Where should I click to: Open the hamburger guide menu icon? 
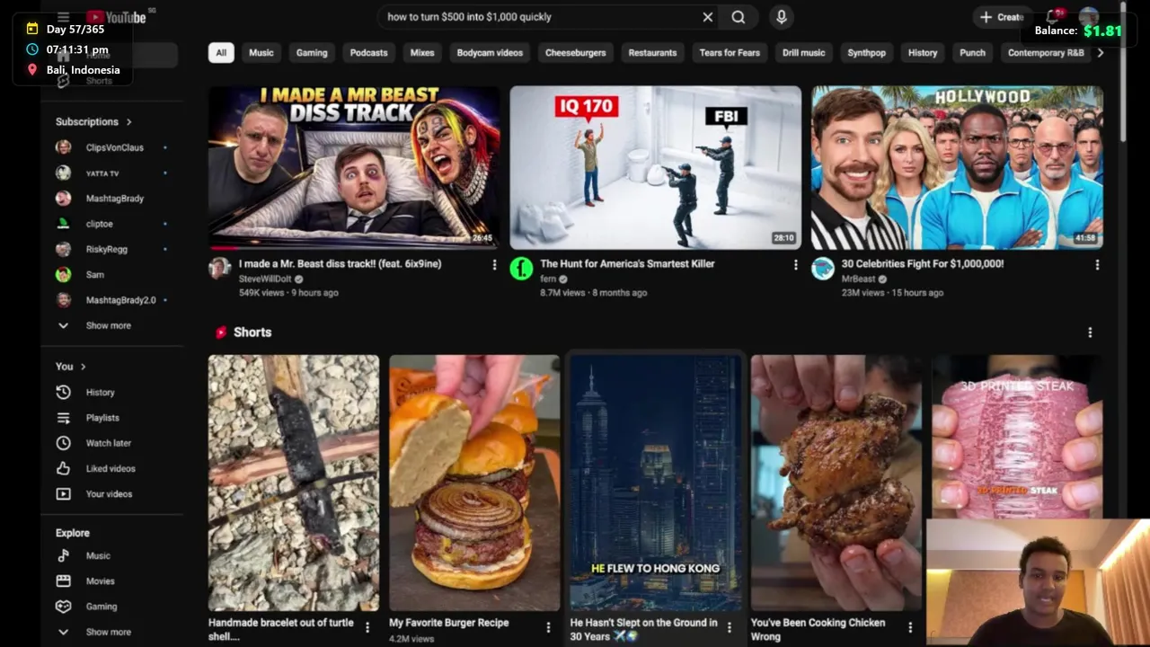63,17
